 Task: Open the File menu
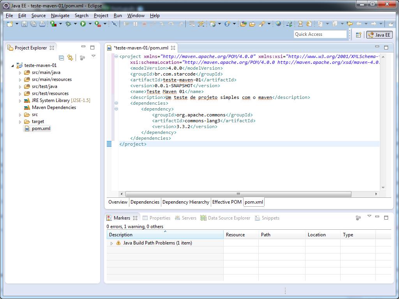point(9,16)
